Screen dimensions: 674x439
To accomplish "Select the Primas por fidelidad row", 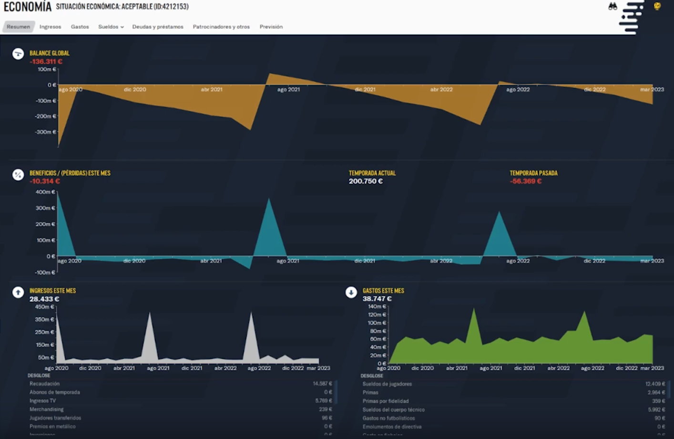I will click(x=514, y=401).
